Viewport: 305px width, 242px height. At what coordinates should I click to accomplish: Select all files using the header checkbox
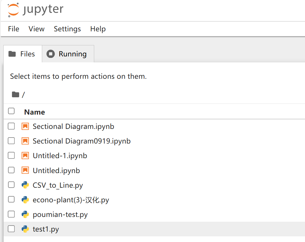coord(11,111)
